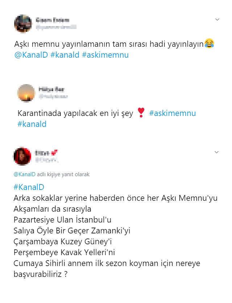Screen dimensions: 232x303
Task: Click the second tweet author's blurred handle
Action: 53,96
